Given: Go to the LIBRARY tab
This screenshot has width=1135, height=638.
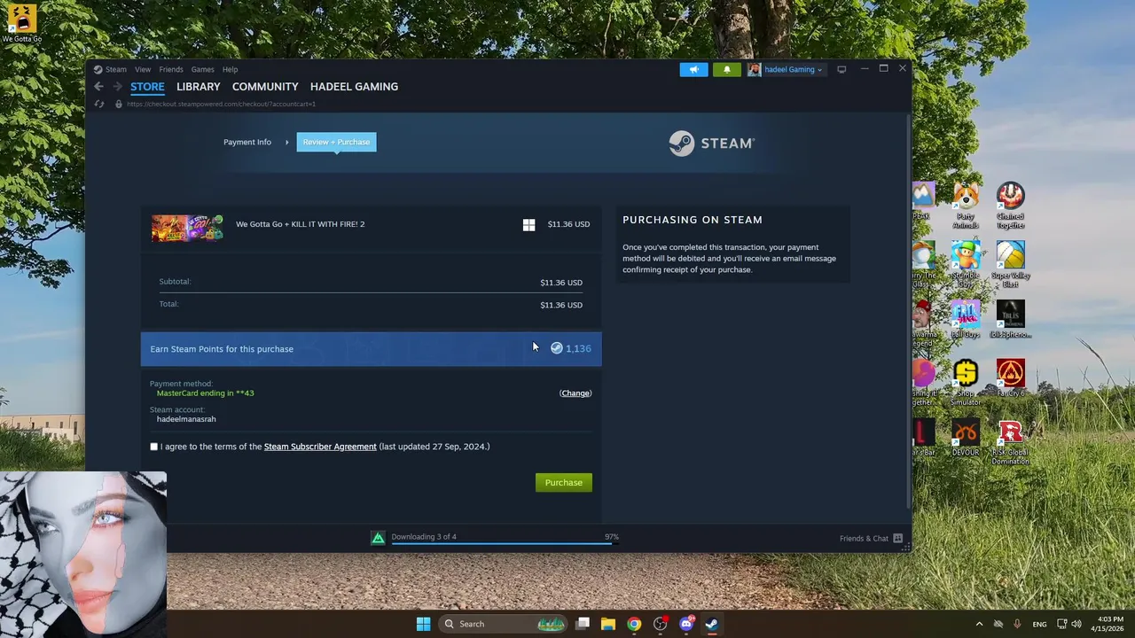Looking at the screenshot, I should tap(198, 87).
